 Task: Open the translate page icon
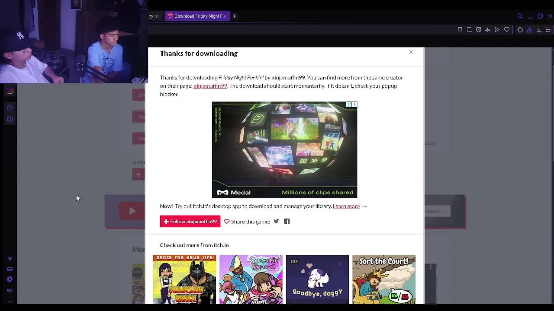click(488, 30)
